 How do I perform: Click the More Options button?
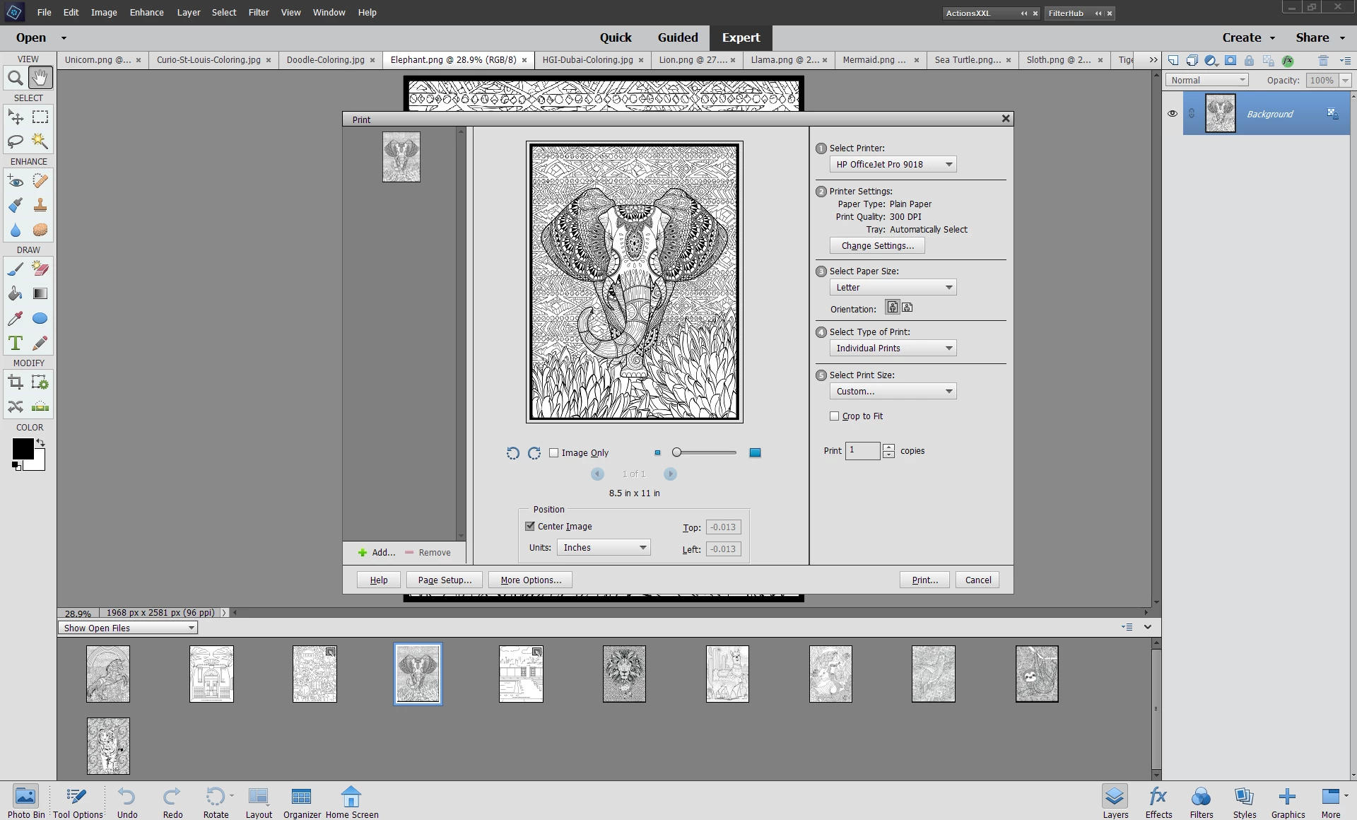[530, 580]
